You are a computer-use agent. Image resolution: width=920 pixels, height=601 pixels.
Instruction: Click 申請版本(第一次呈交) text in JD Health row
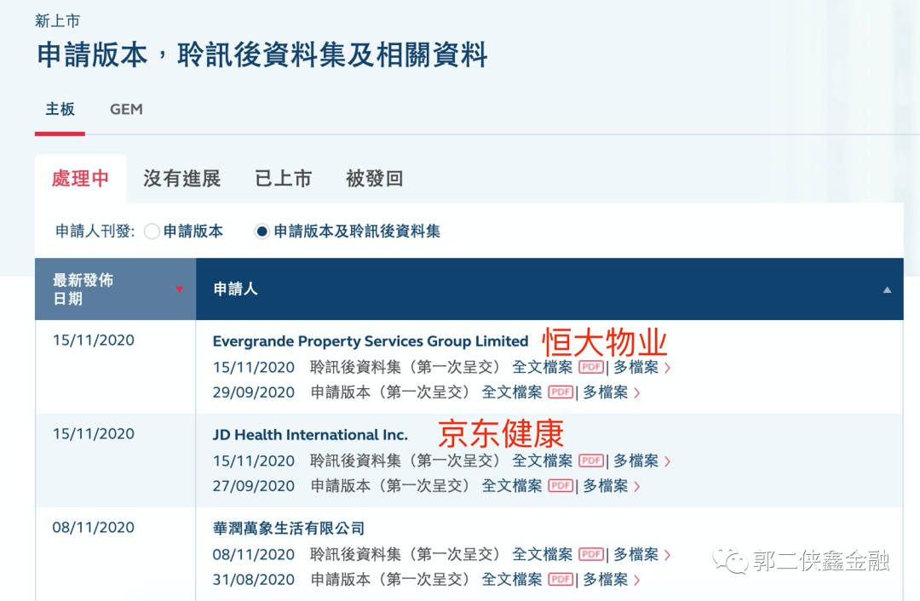coord(391,486)
